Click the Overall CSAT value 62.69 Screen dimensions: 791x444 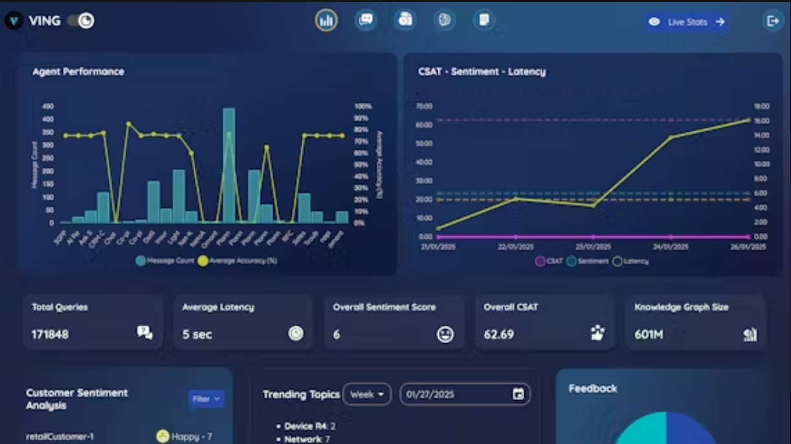498,335
